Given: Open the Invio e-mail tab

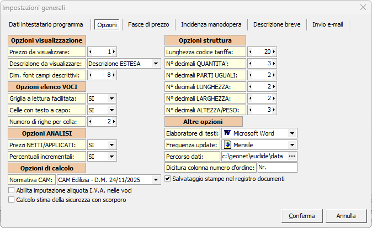Looking at the screenshot, I should [329, 24].
